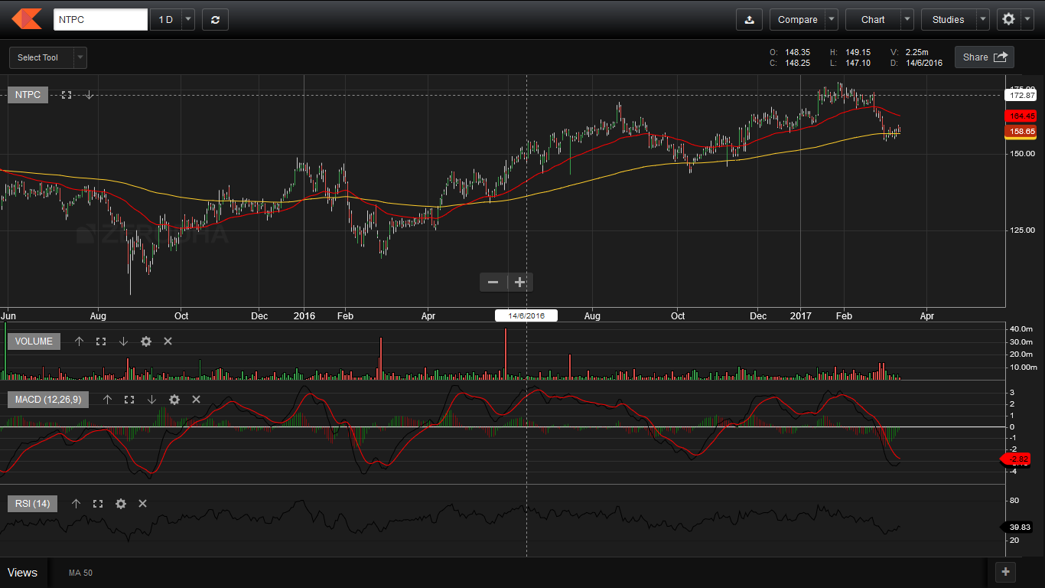The height and width of the screenshot is (588, 1045).
Task: Expand the Compare dropdown arrow
Action: point(832,20)
